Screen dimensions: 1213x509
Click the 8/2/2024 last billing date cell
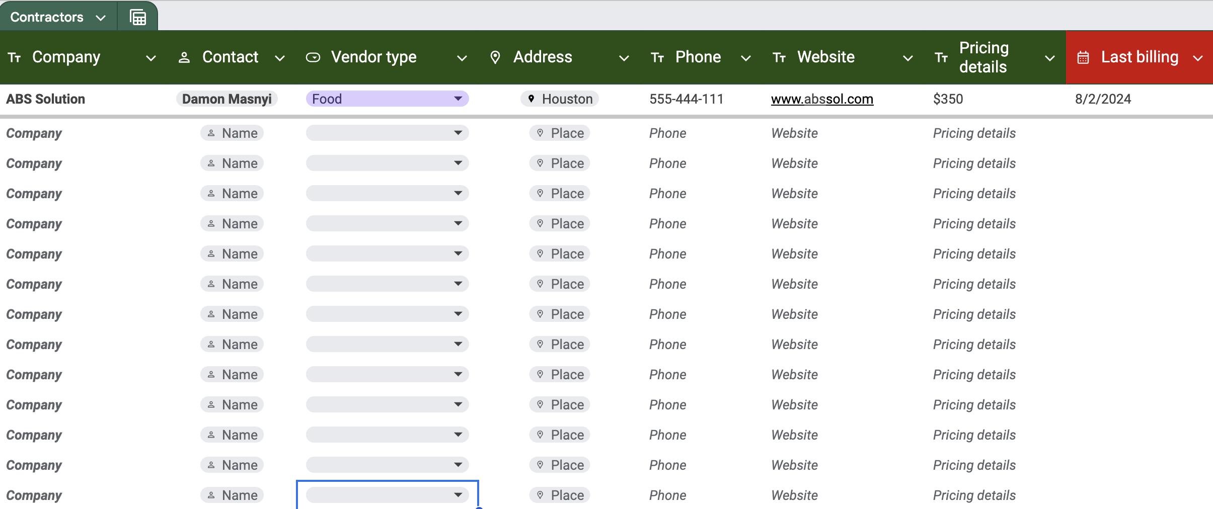click(x=1103, y=99)
